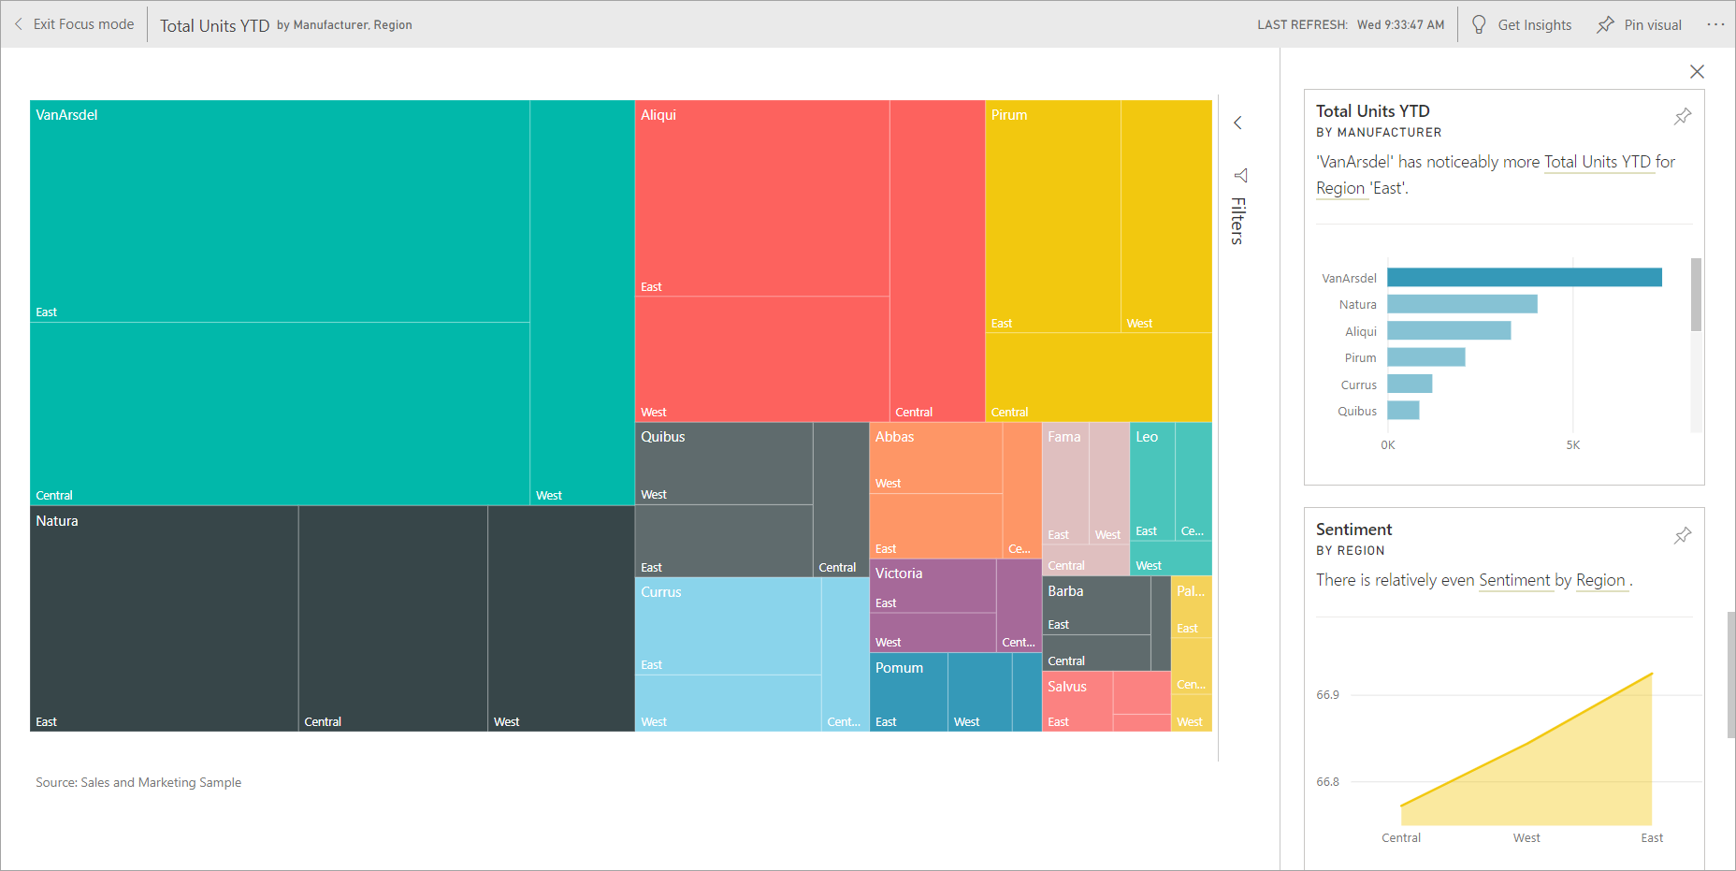Viewport: 1736px width, 871px height.
Task: Follow the Total Units YTD link
Action: [1599, 162]
